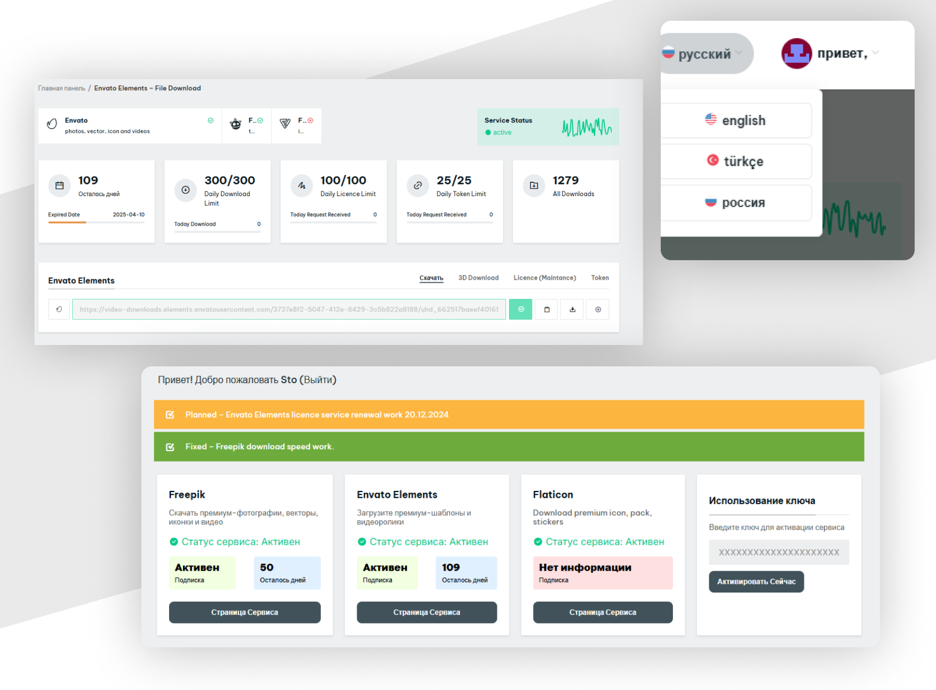The width and height of the screenshot is (936, 690).
Task: Switch to the 3D Download tab
Action: (x=478, y=278)
